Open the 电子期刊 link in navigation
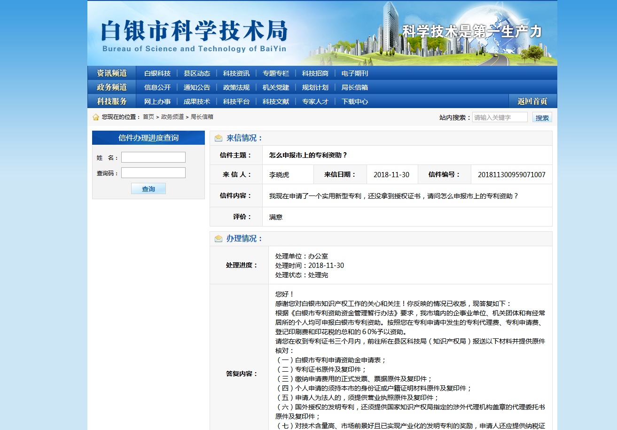The width and height of the screenshot is (617, 430). click(x=354, y=73)
